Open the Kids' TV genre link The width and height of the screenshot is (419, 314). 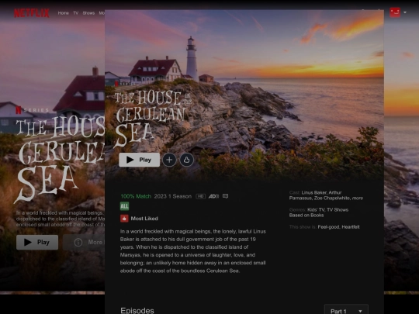tap(316, 209)
